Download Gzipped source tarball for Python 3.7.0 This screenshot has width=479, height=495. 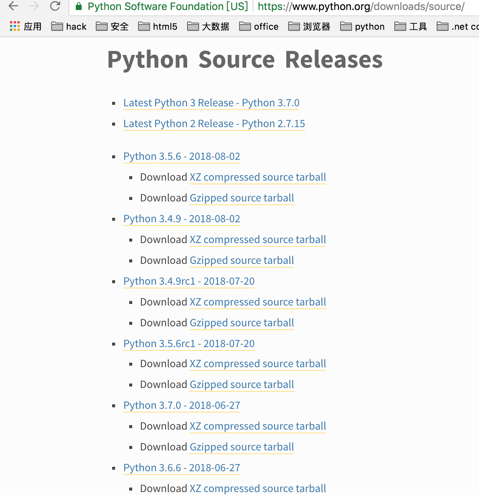(x=242, y=447)
